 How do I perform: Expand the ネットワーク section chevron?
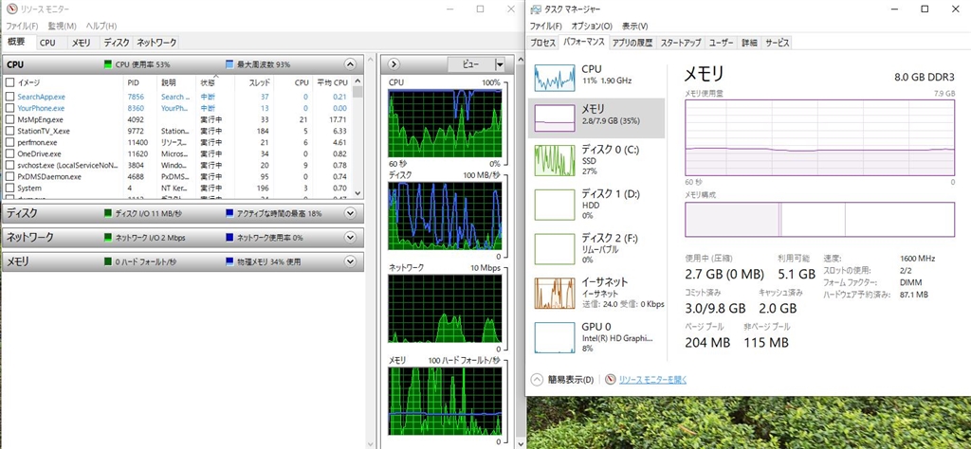[350, 238]
